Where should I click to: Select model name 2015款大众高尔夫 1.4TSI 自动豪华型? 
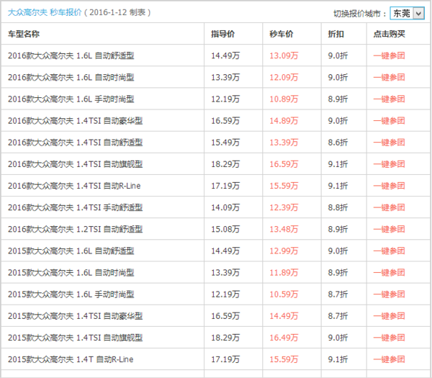(75, 316)
